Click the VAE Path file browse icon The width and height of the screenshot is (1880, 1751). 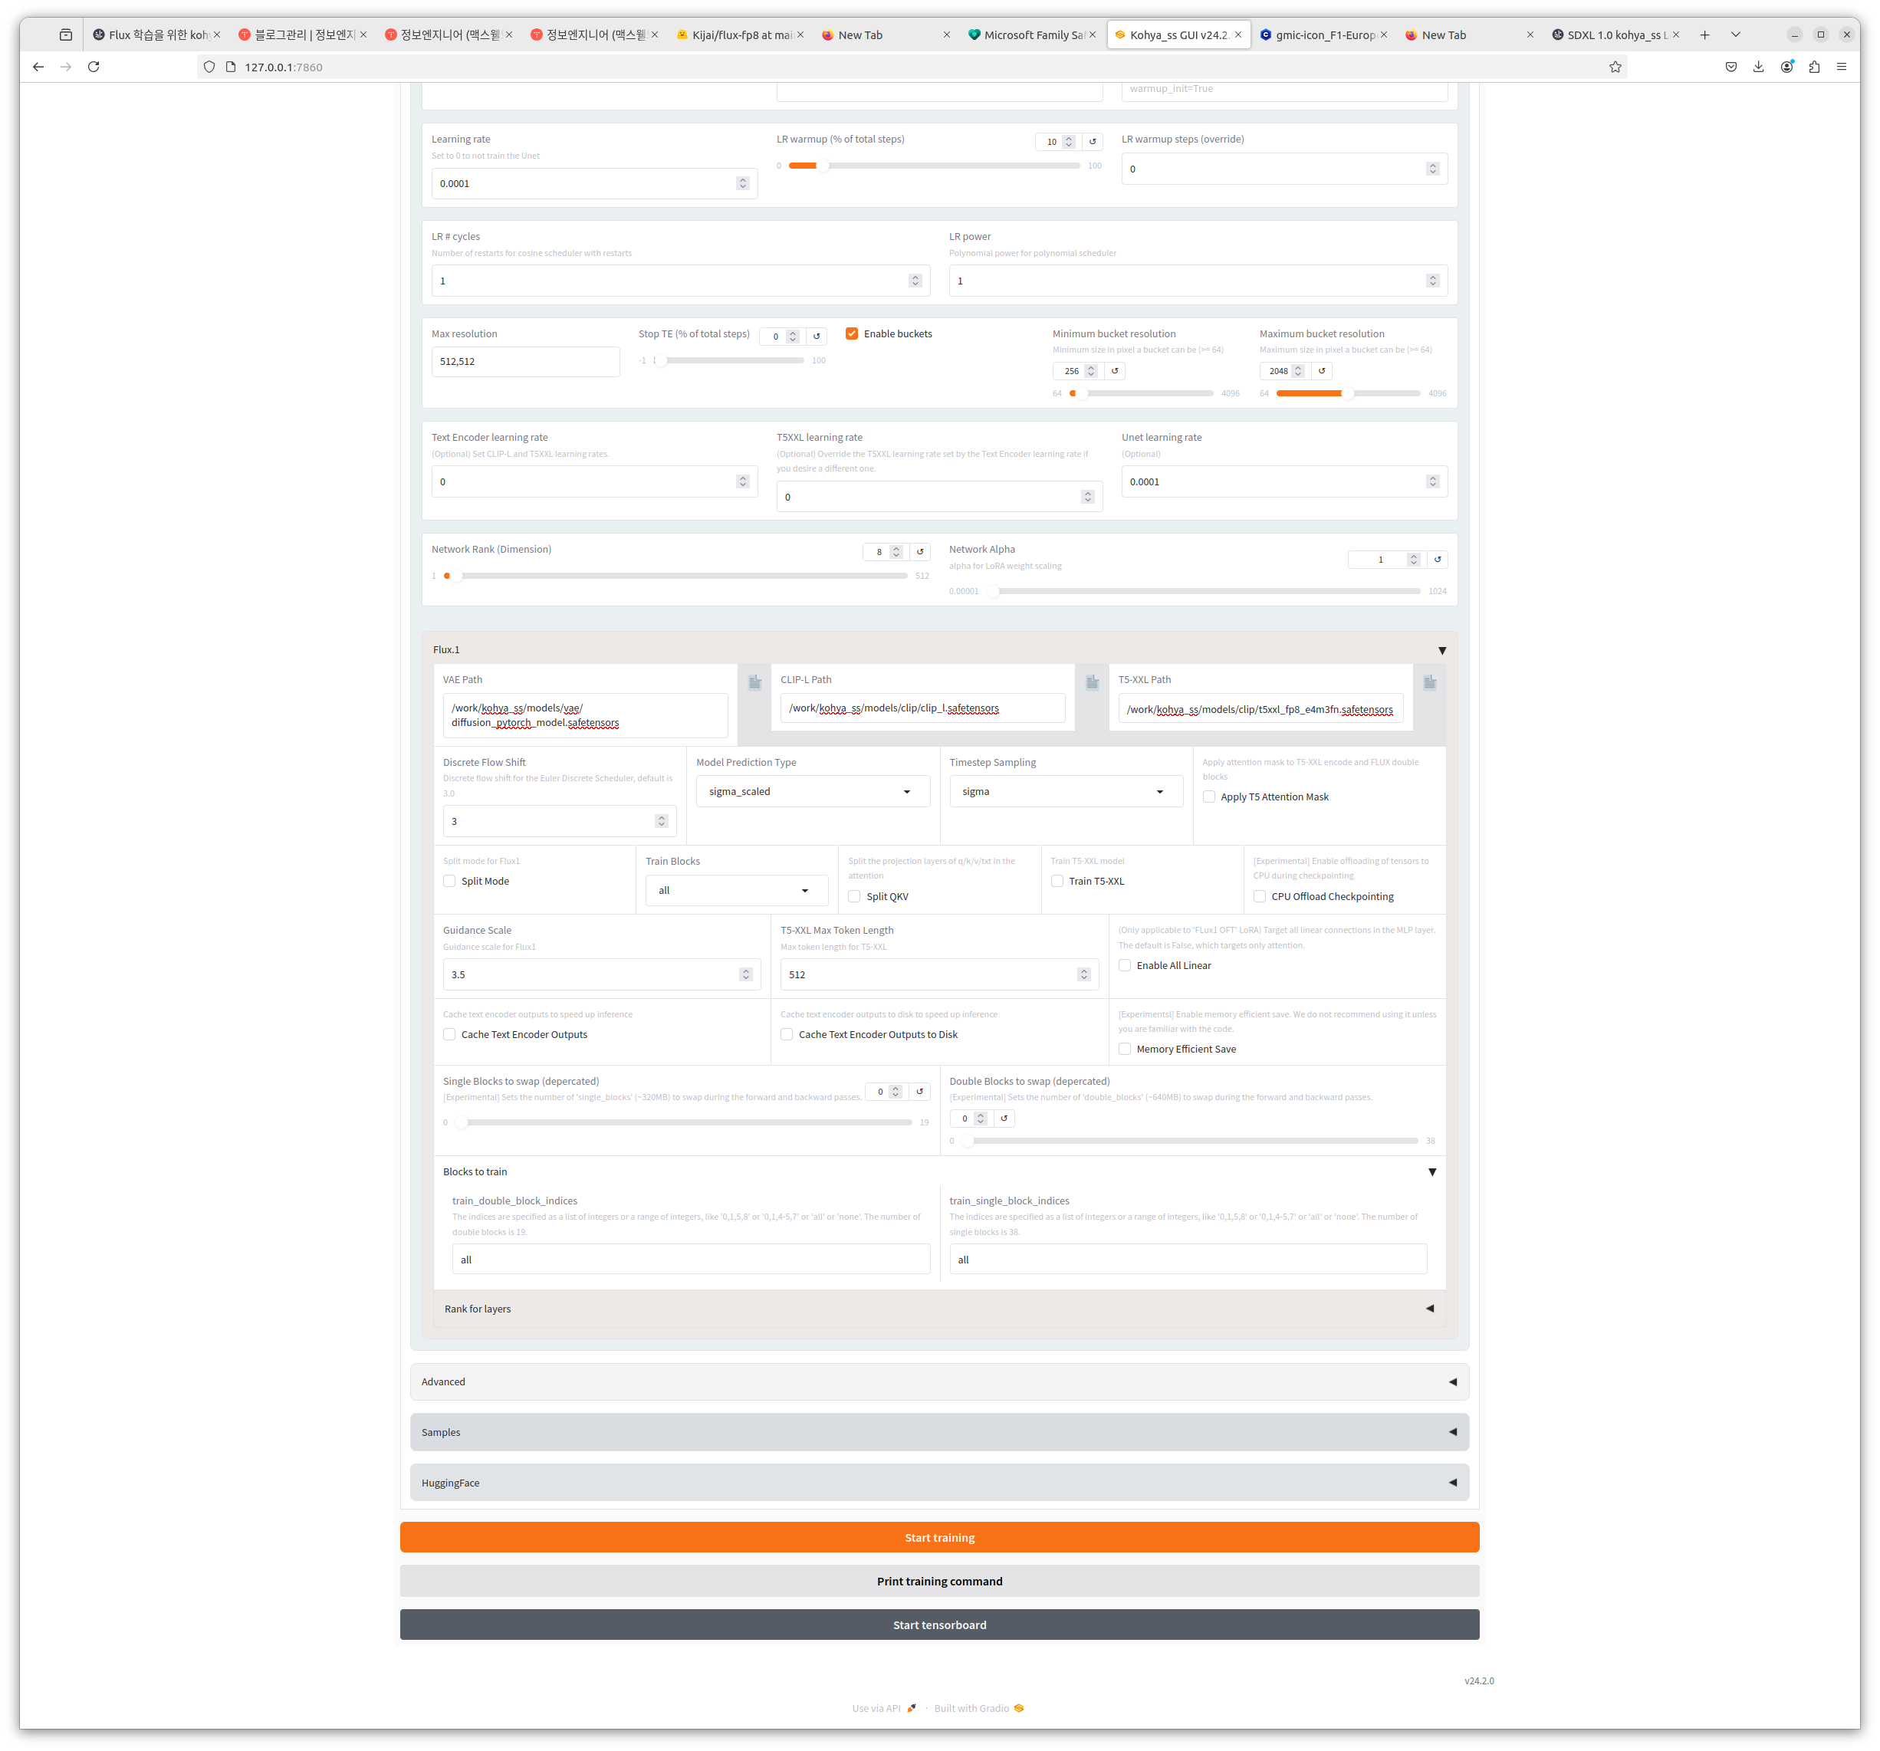click(754, 682)
